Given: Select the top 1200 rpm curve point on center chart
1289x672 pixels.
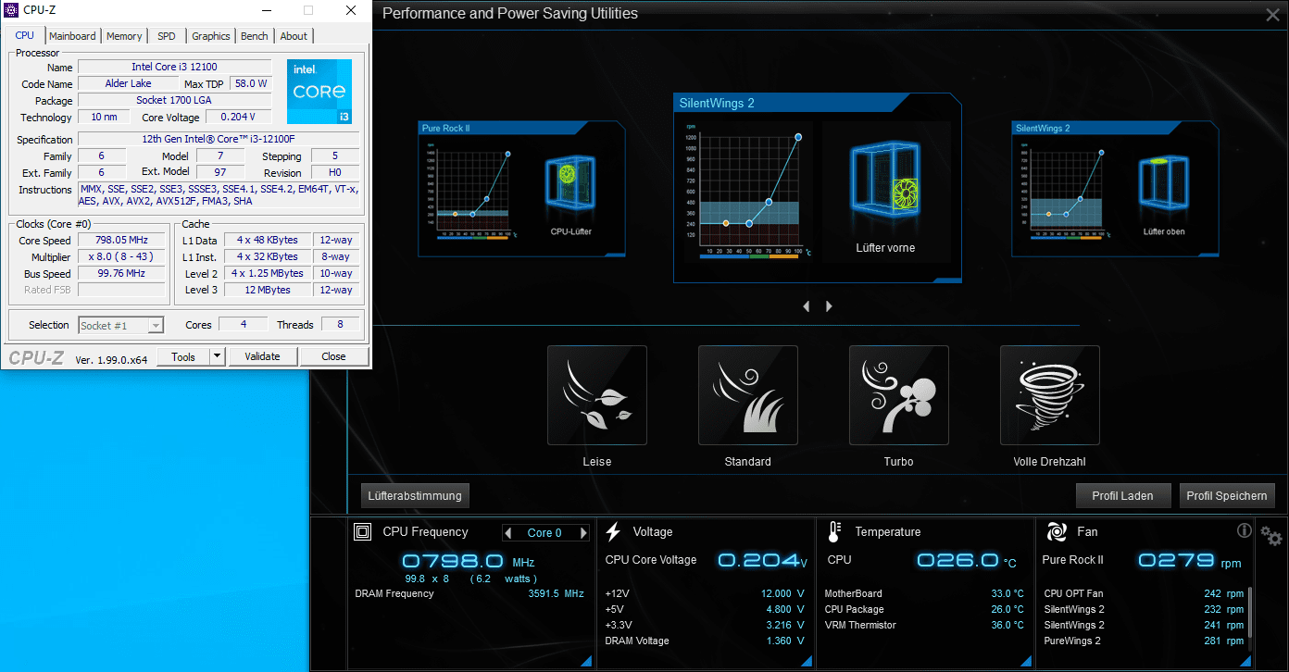Looking at the screenshot, I should click(x=798, y=137).
